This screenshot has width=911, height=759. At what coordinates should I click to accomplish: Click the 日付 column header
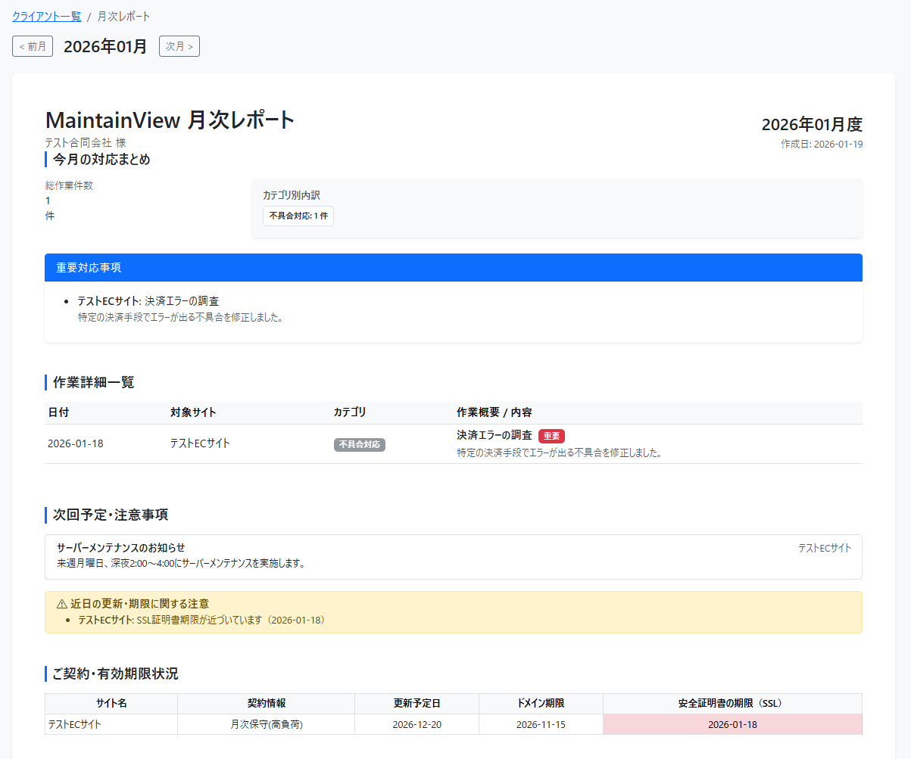pos(58,412)
